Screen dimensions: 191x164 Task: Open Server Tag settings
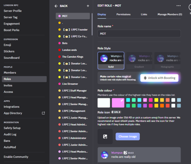click(24, 17)
